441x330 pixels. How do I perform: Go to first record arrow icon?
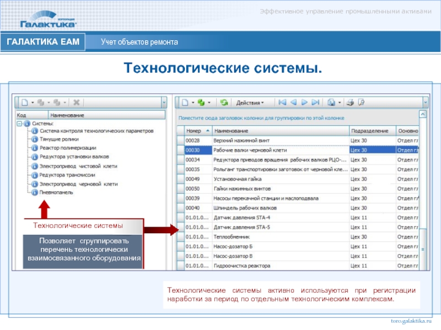pyautogui.click(x=282, y=102)
